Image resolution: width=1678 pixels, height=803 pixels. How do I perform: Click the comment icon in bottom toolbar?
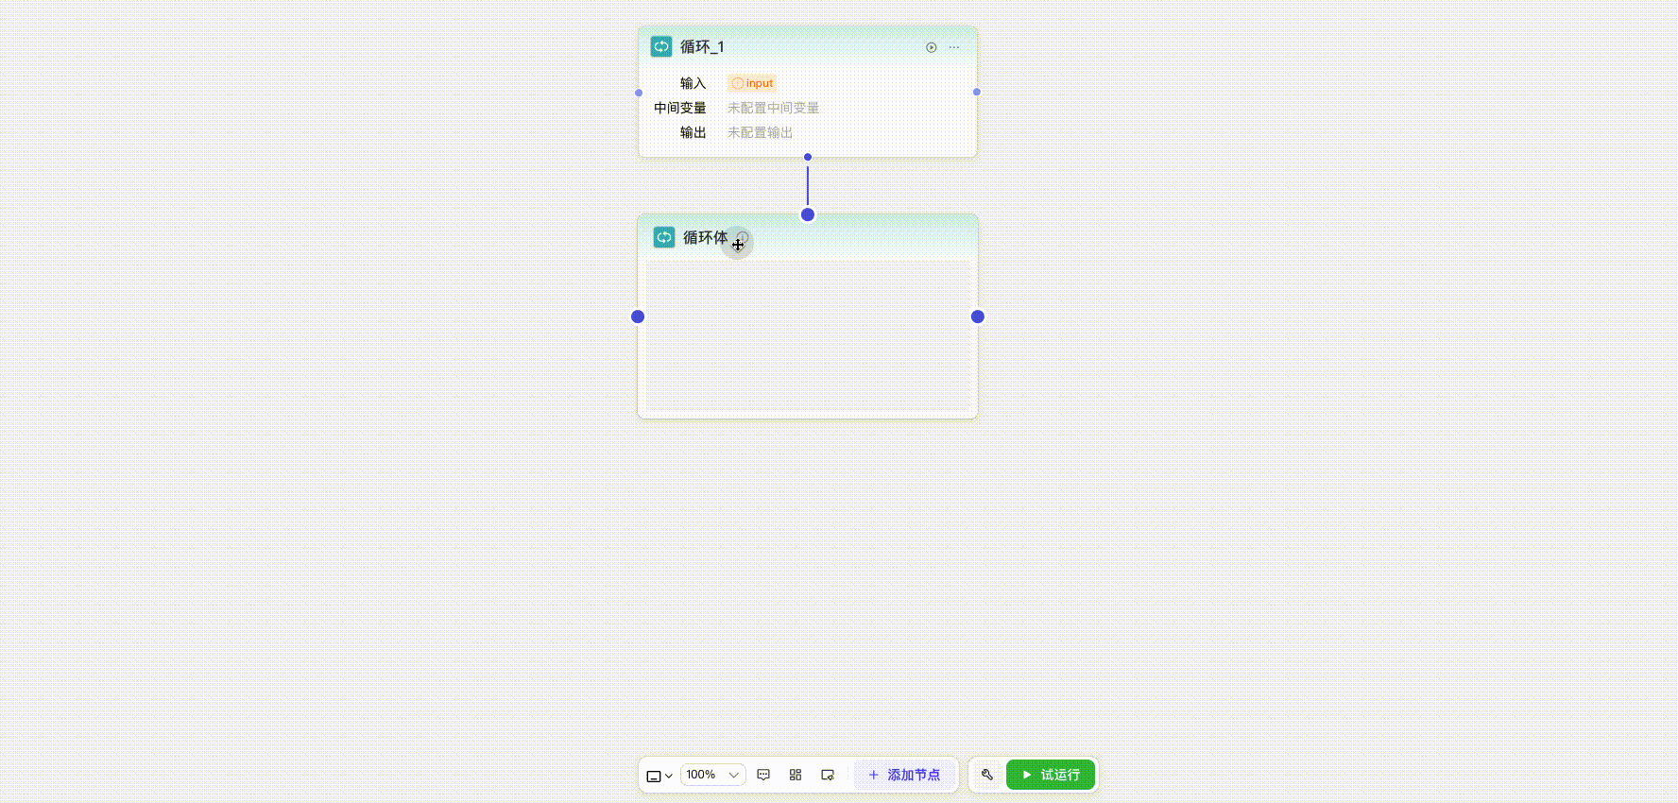(763, 775)
